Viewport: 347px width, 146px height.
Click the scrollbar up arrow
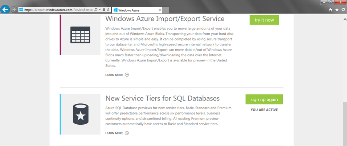[x=345, y=20]
